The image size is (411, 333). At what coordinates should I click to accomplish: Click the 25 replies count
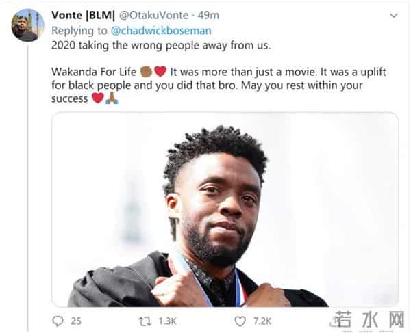coord(76,320)
